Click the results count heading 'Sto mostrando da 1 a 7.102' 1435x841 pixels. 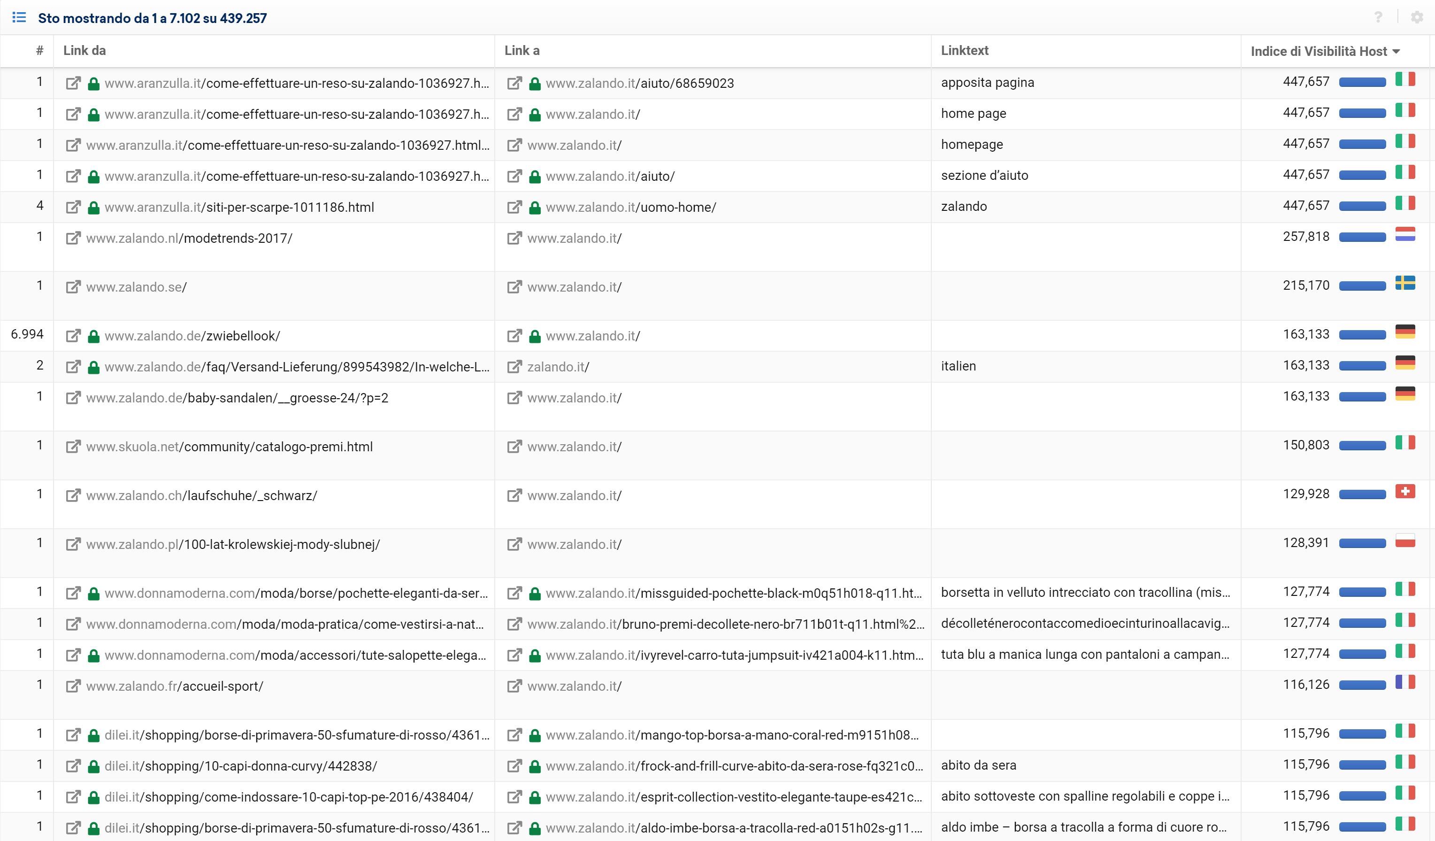click(x=152, y=18)
